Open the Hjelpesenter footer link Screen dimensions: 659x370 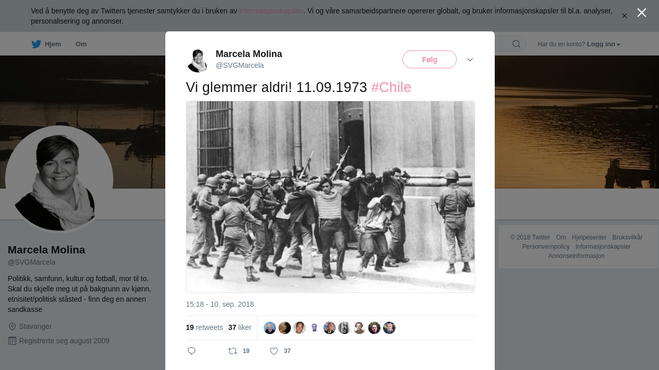(589, 237)
